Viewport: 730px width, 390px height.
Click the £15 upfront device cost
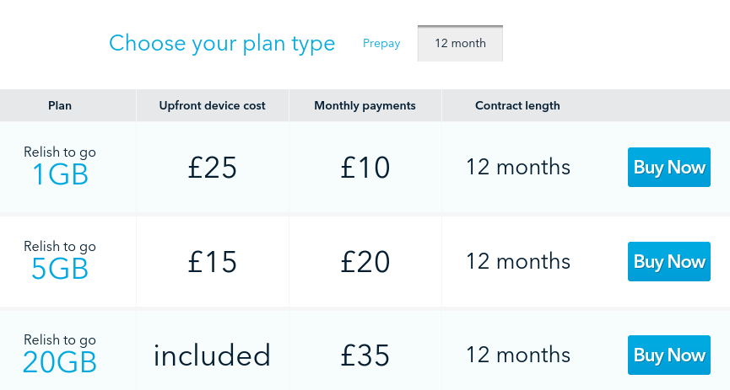pyautogui.click(x=213, y=261)
